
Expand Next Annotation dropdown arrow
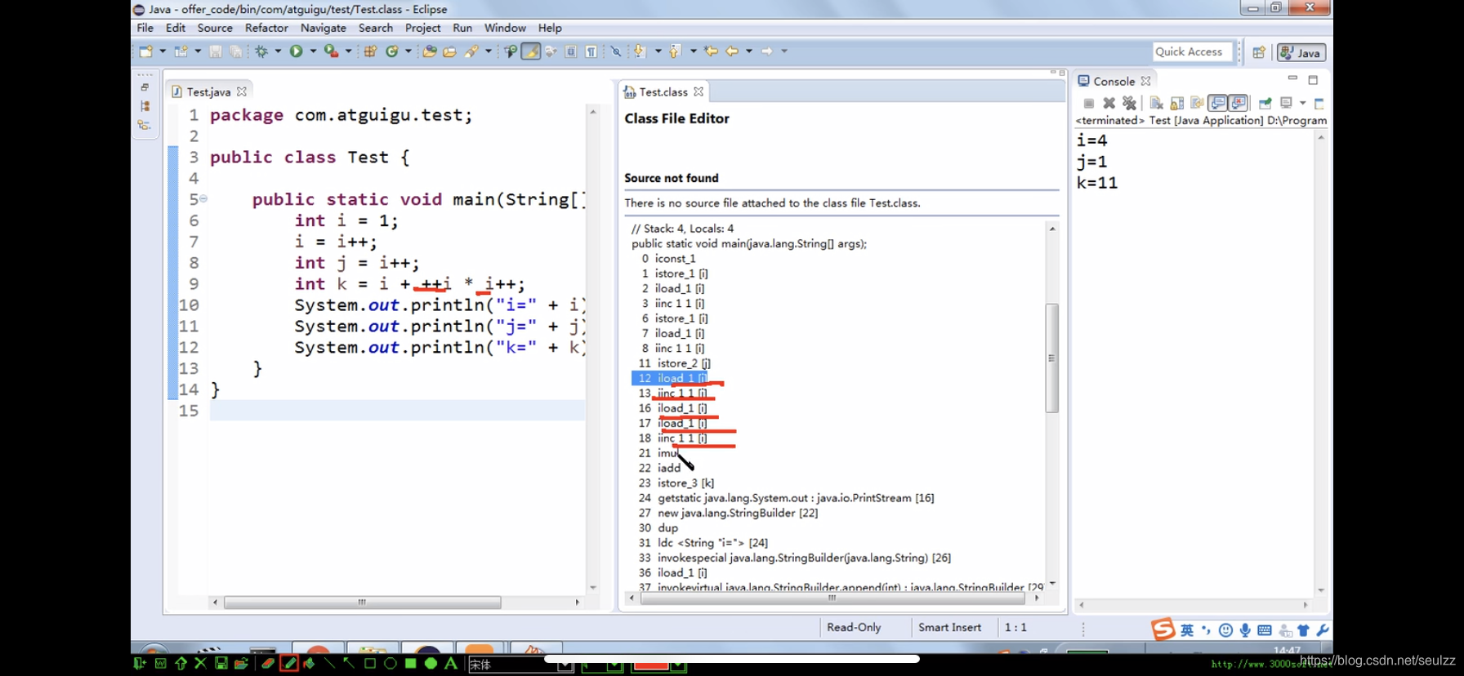click(658, 51)
